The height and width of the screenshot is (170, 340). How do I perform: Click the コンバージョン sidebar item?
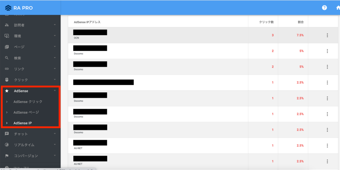(x=26, y=156)
